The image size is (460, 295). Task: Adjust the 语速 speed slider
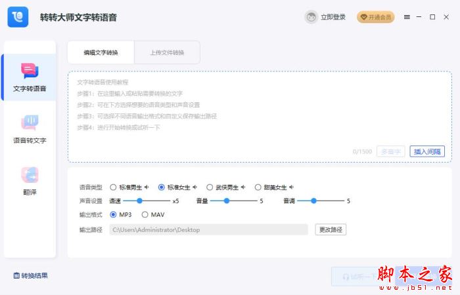click(147, 201)
